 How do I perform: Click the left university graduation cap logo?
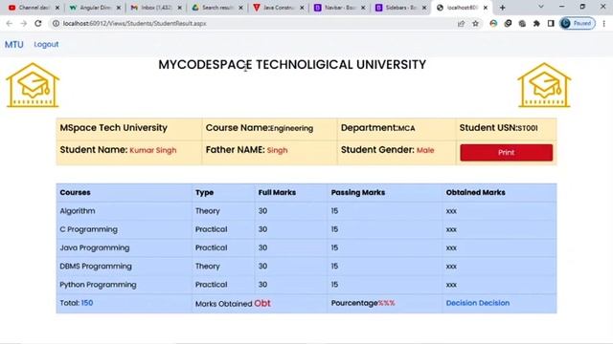33,85
